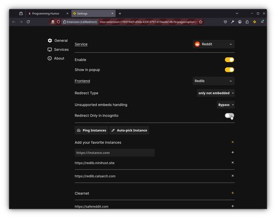Click yellow plus beside Clearnet

[232, 193]
